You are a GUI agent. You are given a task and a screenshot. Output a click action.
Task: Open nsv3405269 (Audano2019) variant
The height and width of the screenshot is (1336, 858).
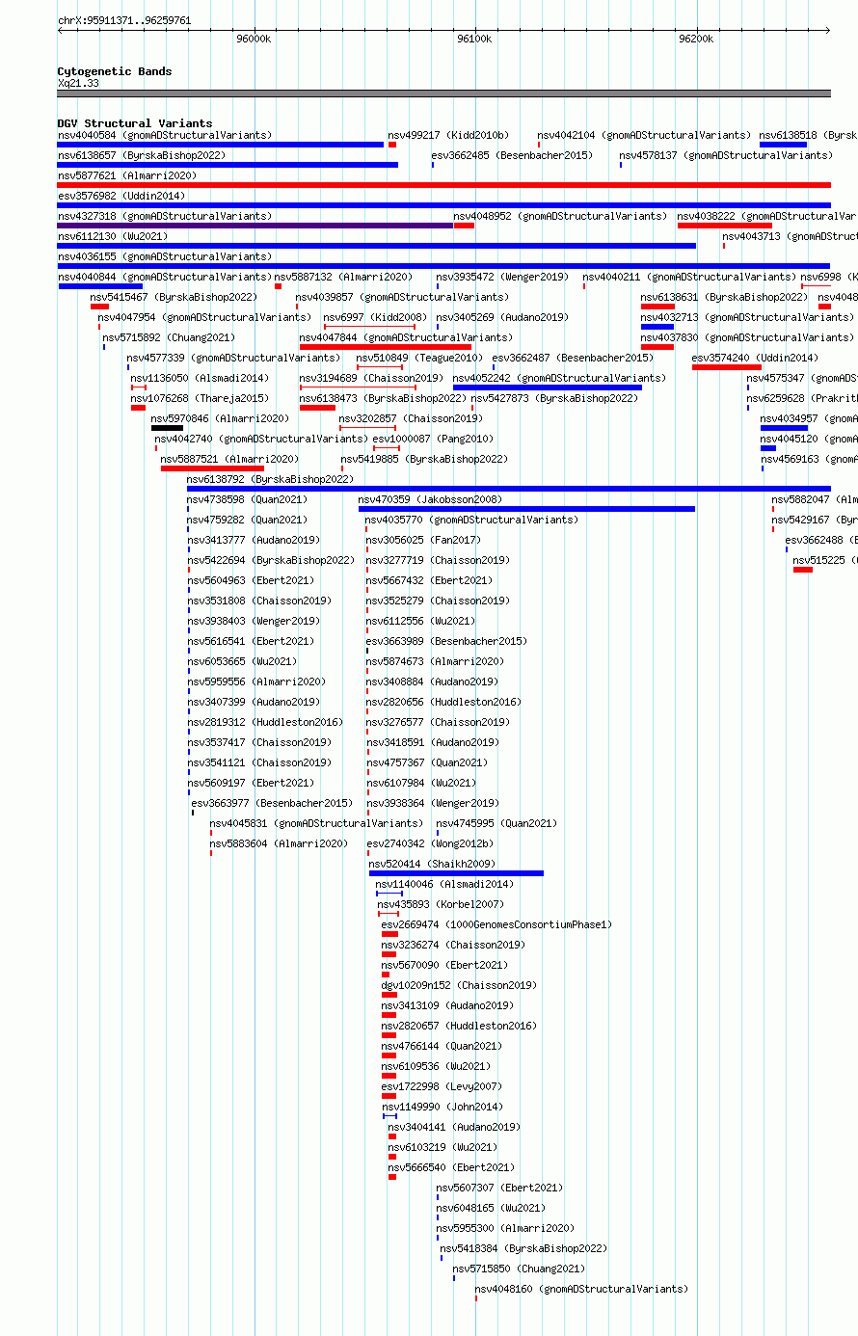(x=502, y=317)
